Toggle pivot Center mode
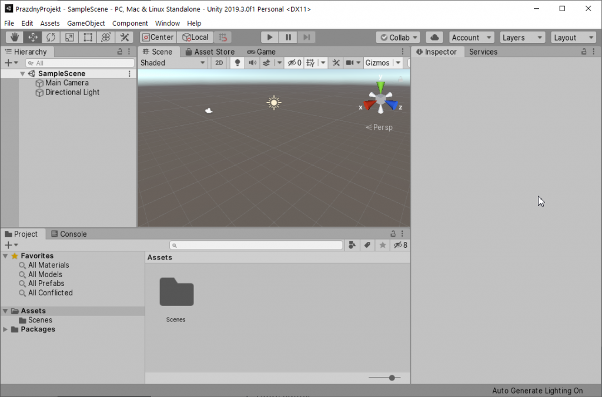Screen dimensions: 602x397 [158, 37]
